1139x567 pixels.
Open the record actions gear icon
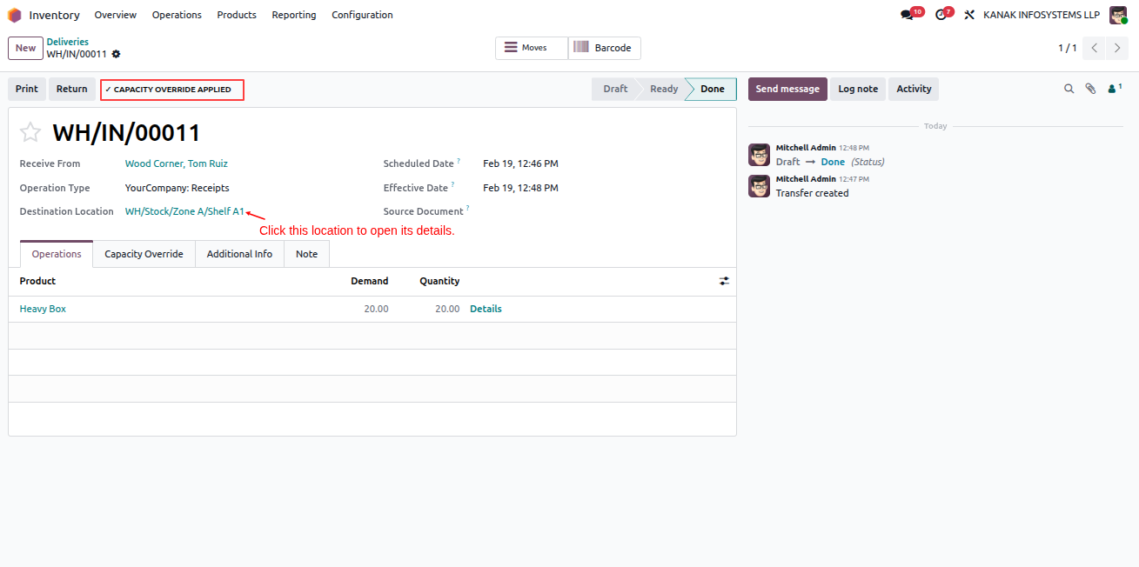tap(116, 54)
